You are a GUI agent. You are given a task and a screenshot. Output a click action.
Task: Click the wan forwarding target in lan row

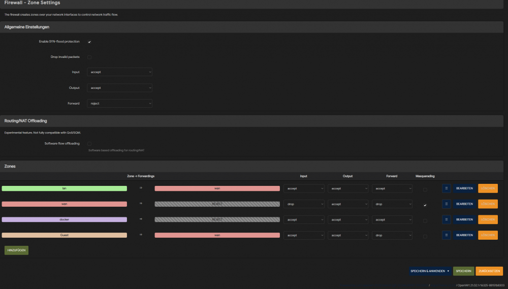pyautogui.click(x=217, y=188)
